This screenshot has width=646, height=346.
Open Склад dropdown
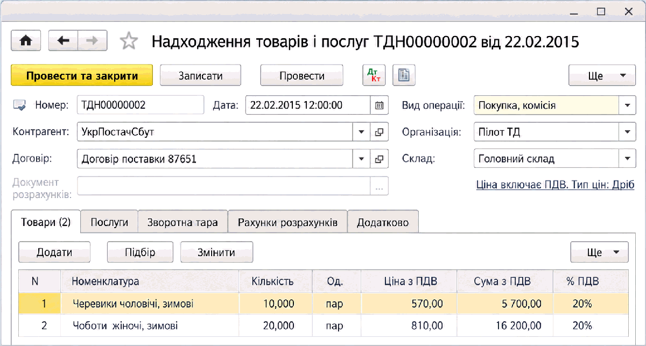tap(627, 159)
